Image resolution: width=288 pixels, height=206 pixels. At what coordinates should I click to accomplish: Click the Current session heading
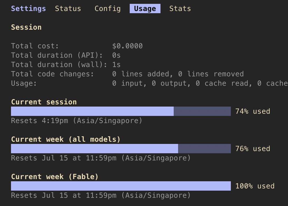[x=44, y=102]
